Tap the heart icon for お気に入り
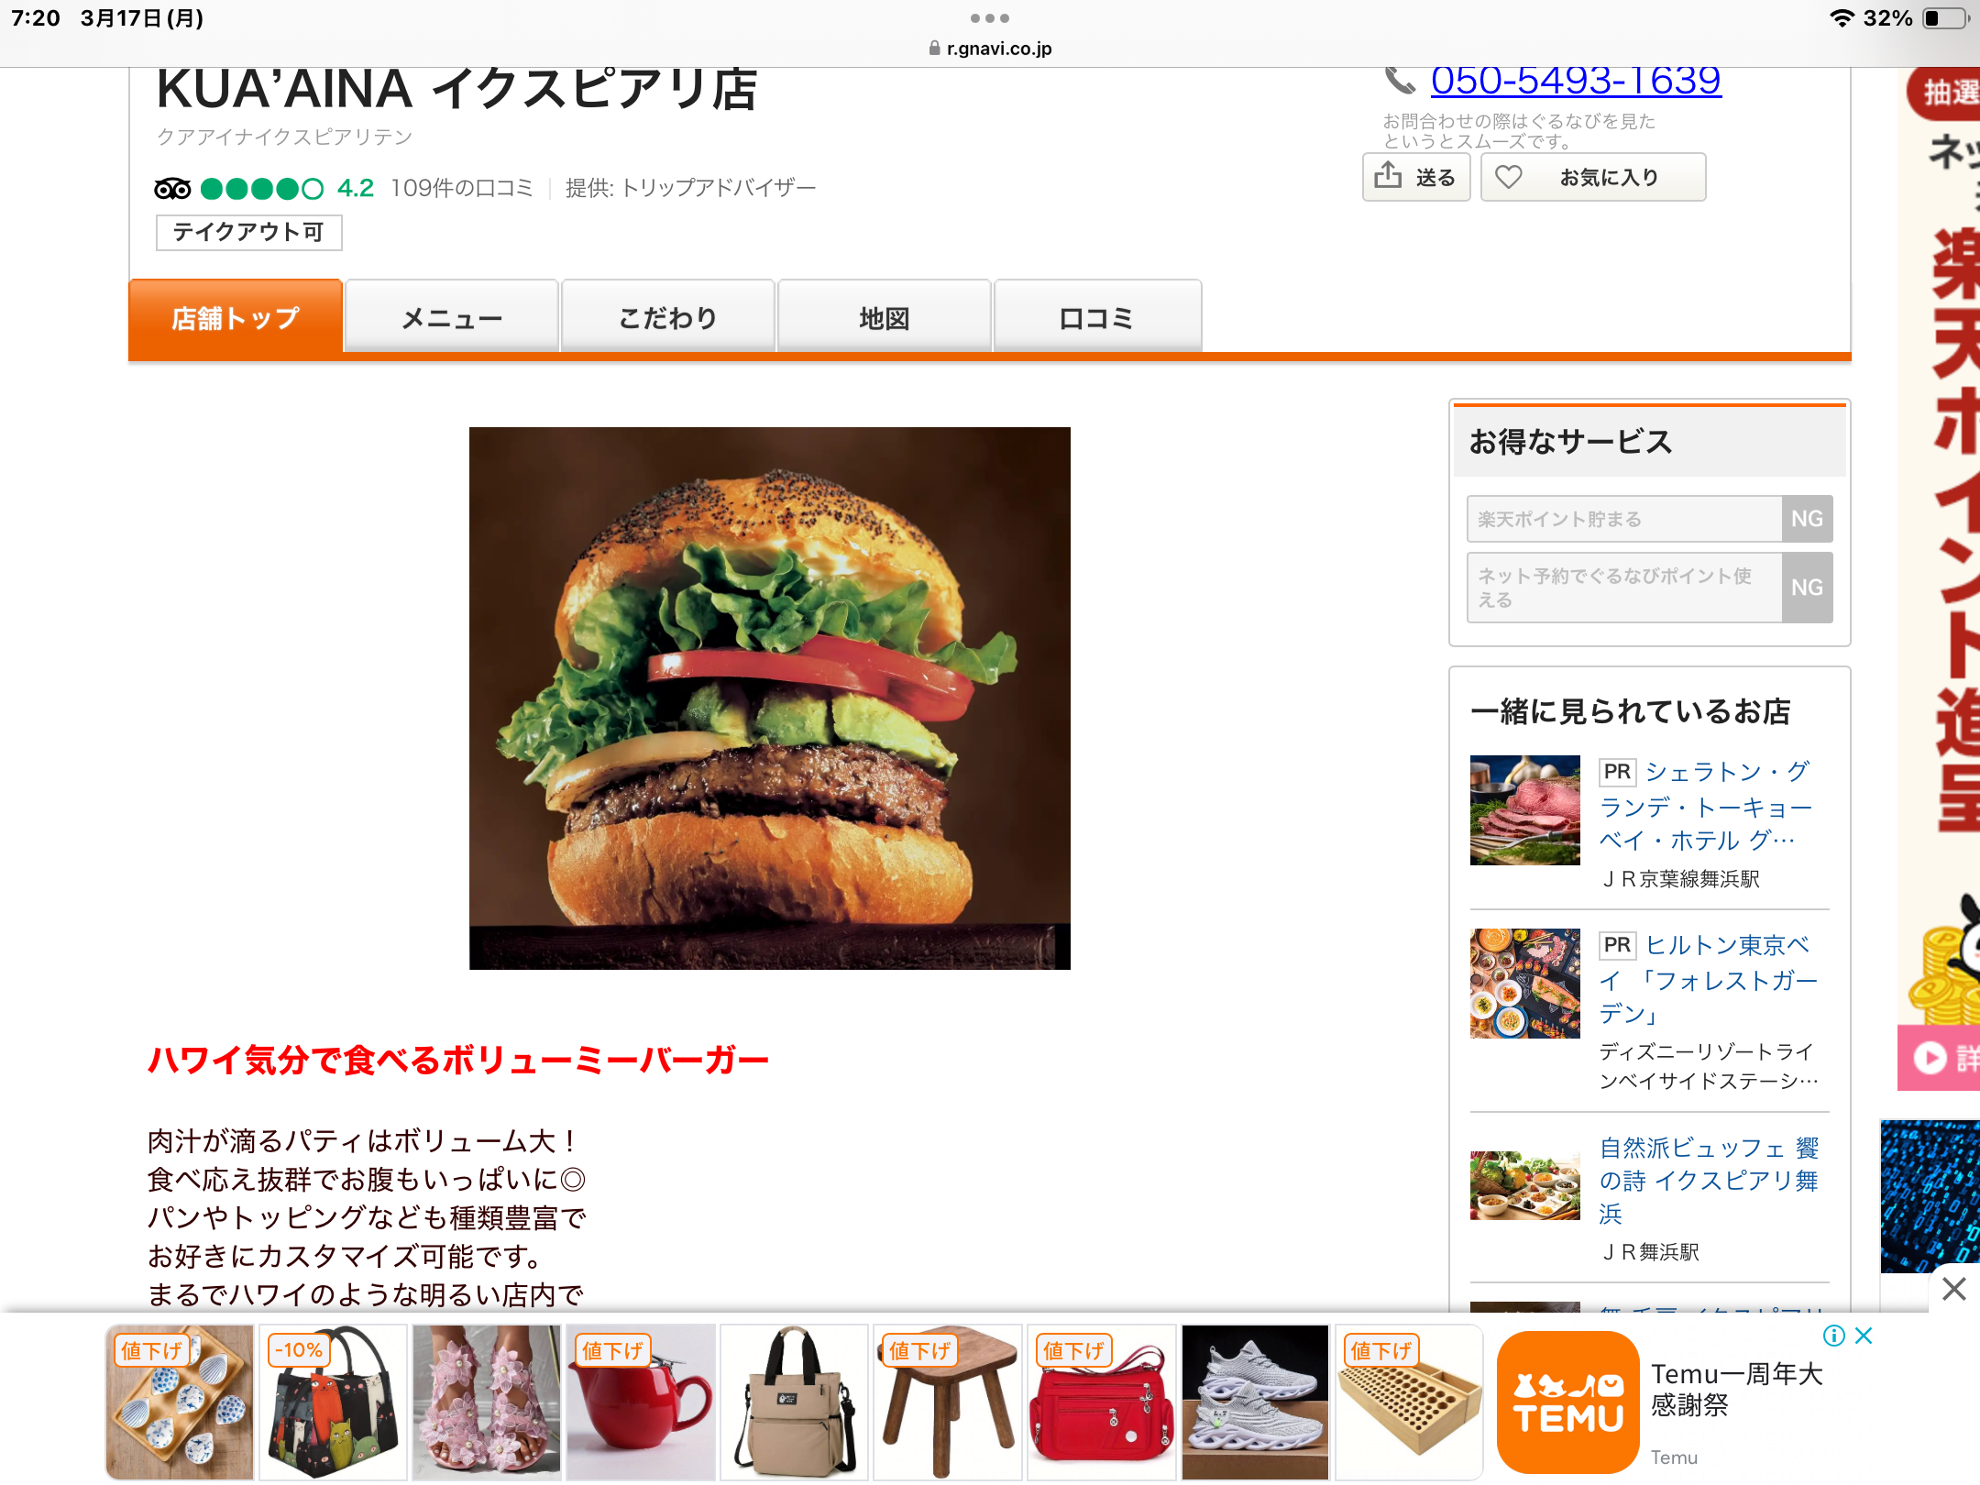 click(1509, 177)
